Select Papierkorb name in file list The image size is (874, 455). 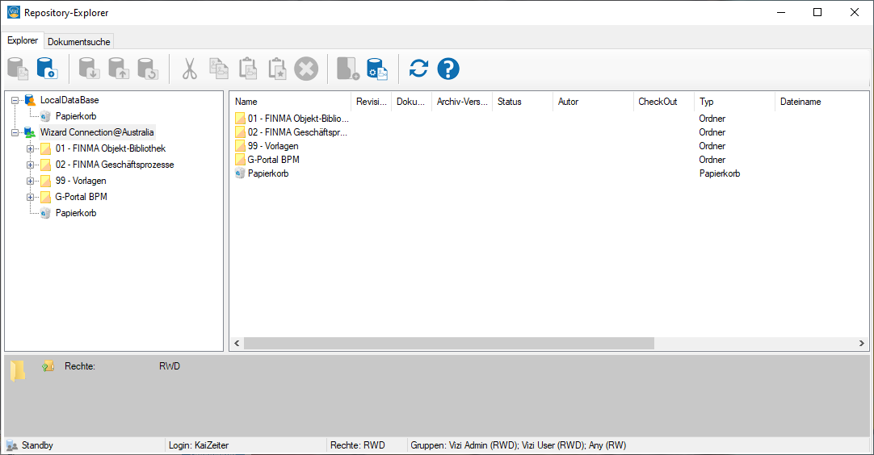268,173
